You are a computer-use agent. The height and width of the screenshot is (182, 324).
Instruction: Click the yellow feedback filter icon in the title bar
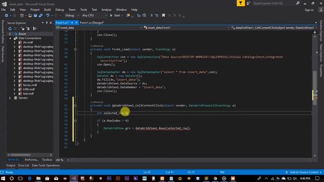click(241, 3)
